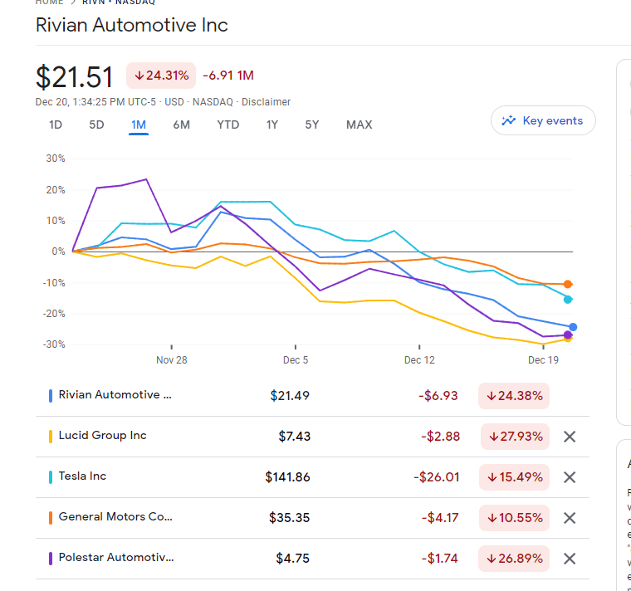
Task: Click the Tesla change -$26.01
Action: coord(437,477)
